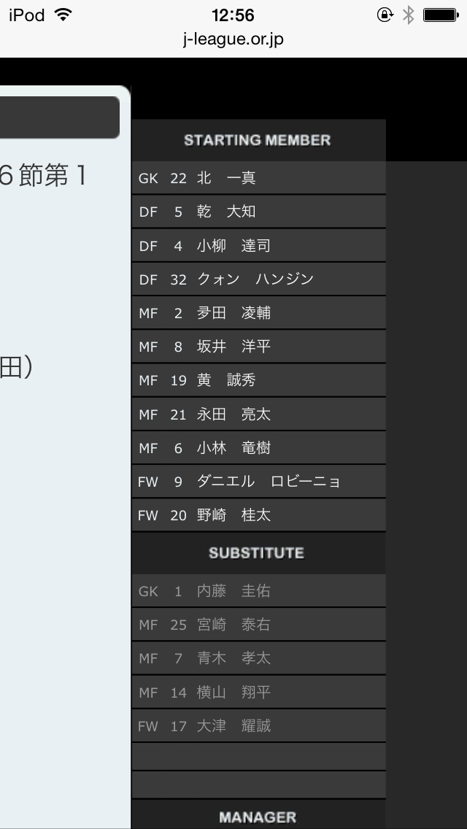Viewport: 467px width, 829px height.
Task: Tap the battery indicator icon
Action: point(441,15)
